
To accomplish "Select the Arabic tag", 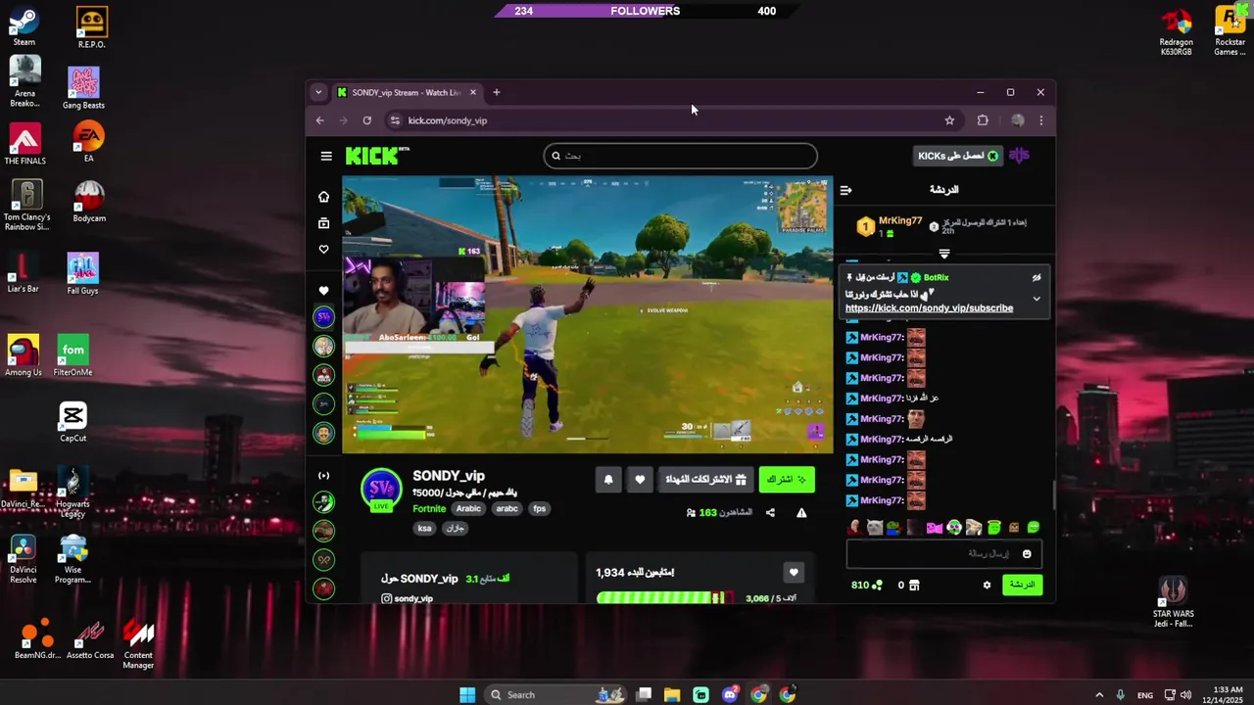I will coord(468,509).
